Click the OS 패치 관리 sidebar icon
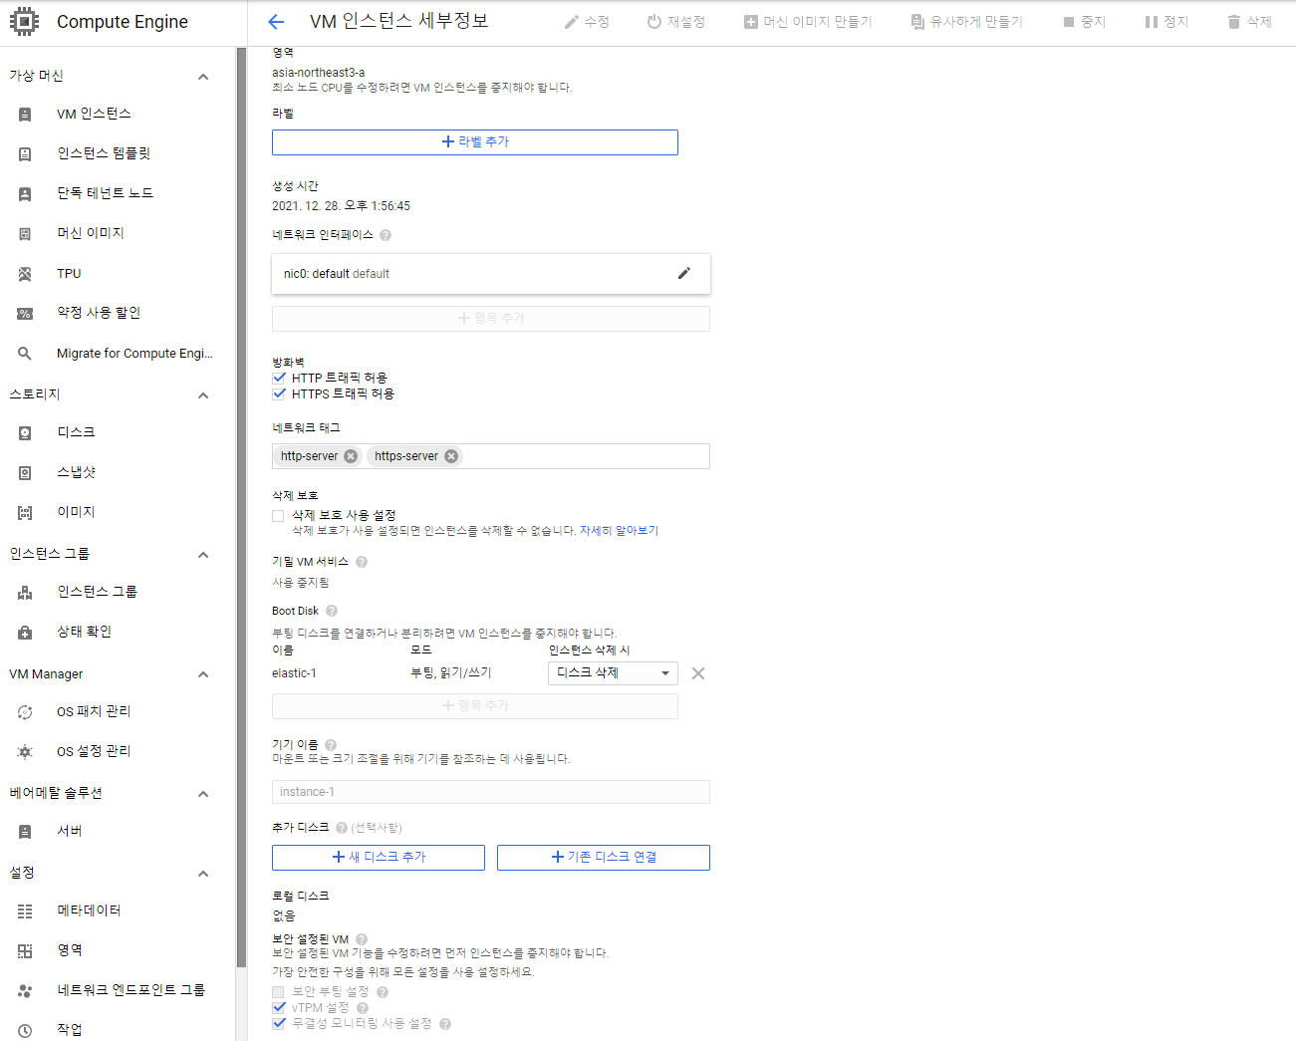The width and height of the screenshot is (1296, 1041). pyautogui.click(x=25, y=712)
